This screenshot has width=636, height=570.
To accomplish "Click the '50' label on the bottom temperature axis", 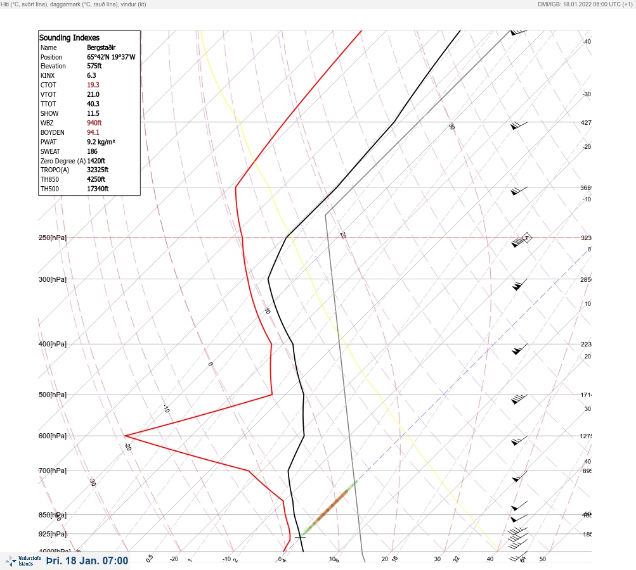I will (x=543, y=559).
